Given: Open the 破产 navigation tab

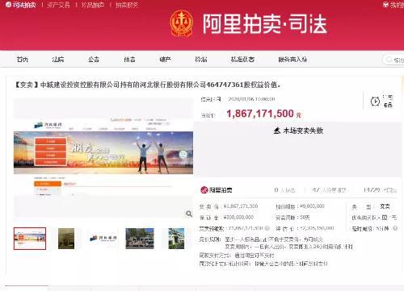Looking at the screenshot, I should point(165,60).
